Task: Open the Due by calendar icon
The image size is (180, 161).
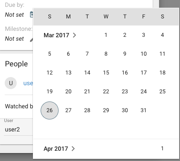Action: point(31,15)
